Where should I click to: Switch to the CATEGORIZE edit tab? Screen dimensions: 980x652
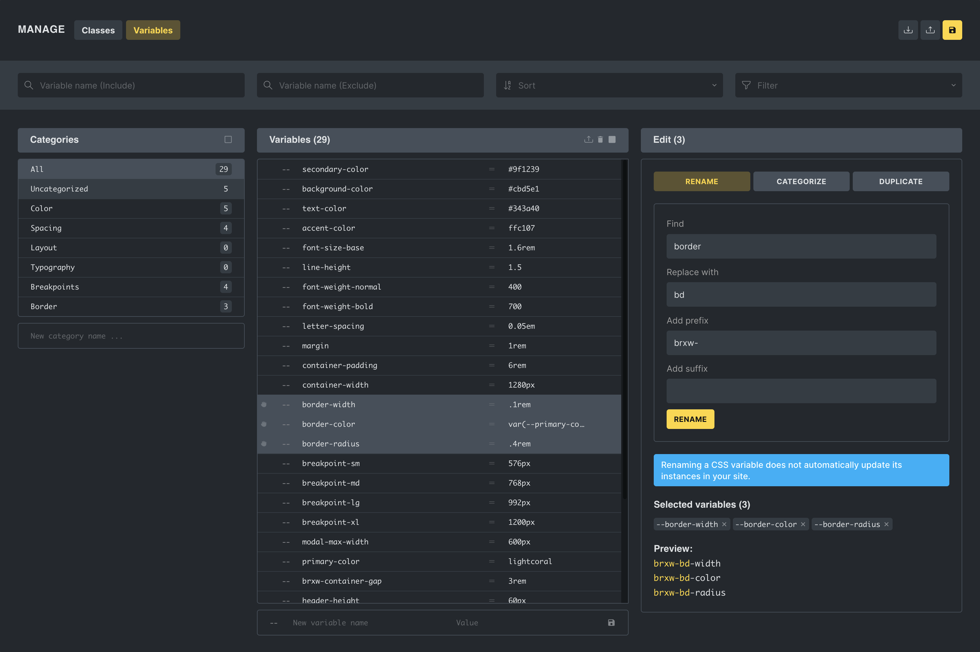pos(801,182)
